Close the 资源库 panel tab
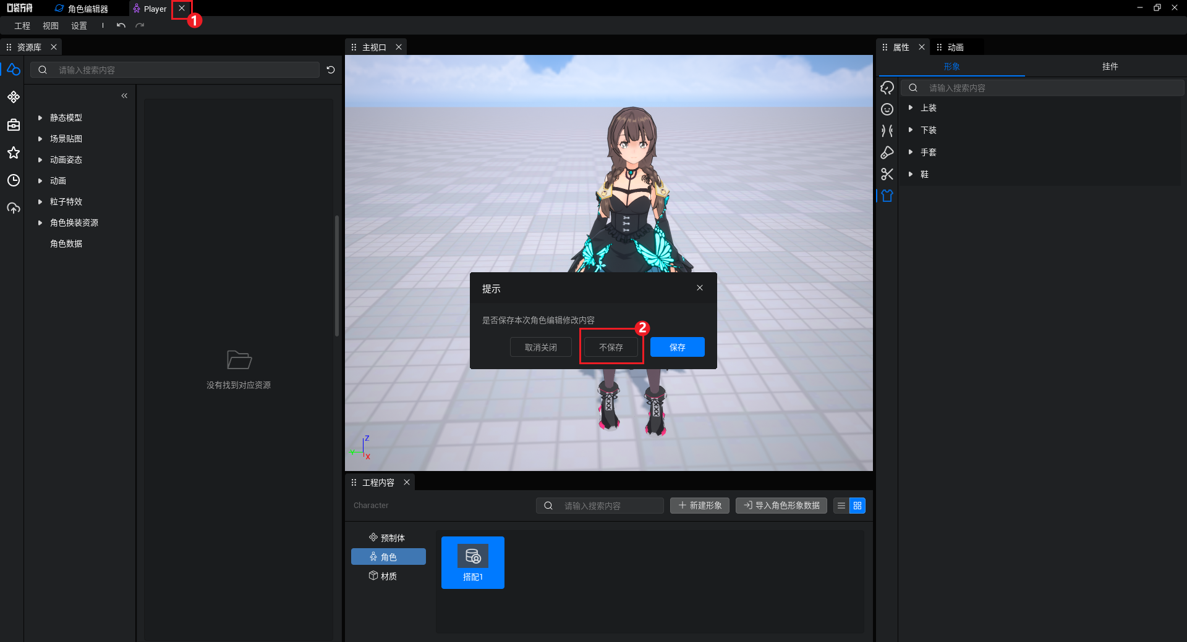1187x642 pixels. (x=54, y=47)
